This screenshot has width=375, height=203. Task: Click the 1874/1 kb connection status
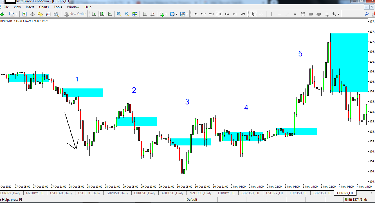point(356,200)
